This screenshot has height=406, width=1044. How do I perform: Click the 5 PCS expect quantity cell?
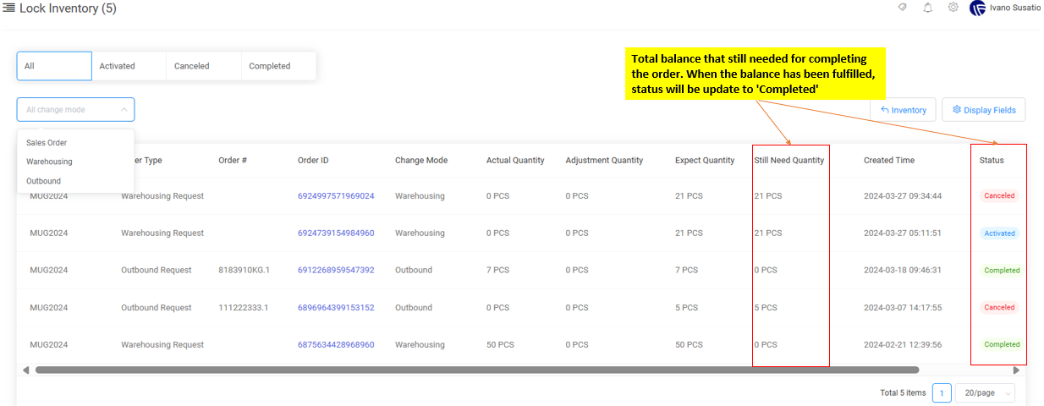(687, 307)
